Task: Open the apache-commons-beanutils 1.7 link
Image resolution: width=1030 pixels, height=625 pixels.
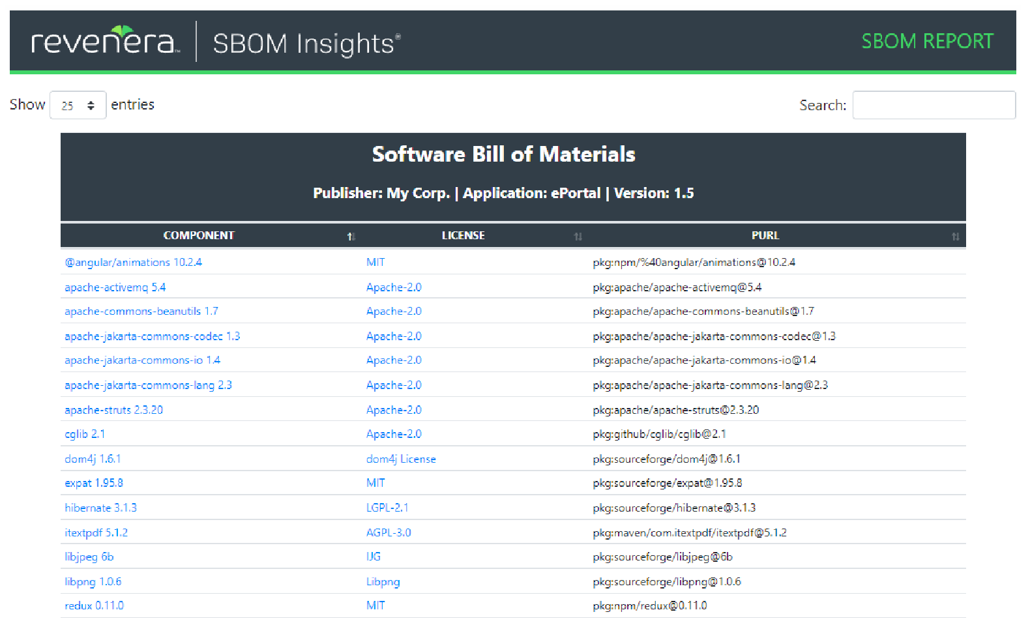Action: coord(141,312)
